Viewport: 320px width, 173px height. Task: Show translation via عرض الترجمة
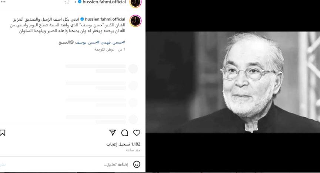pos(104,49)
